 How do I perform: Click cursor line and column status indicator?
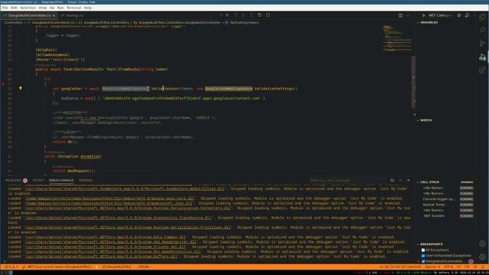400,267
